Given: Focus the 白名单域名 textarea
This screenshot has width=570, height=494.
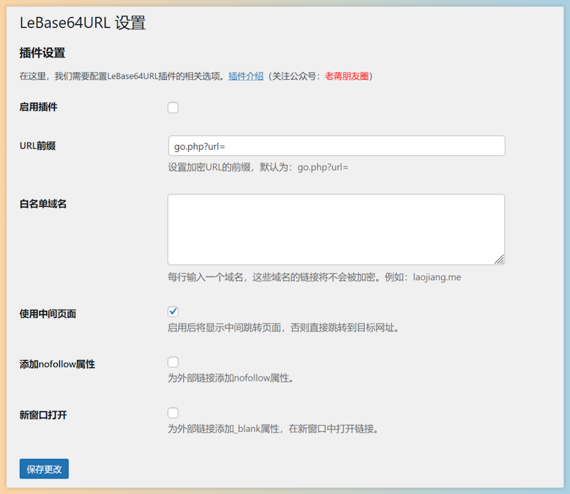Looking at the screenshot, I should click(336, 230).
